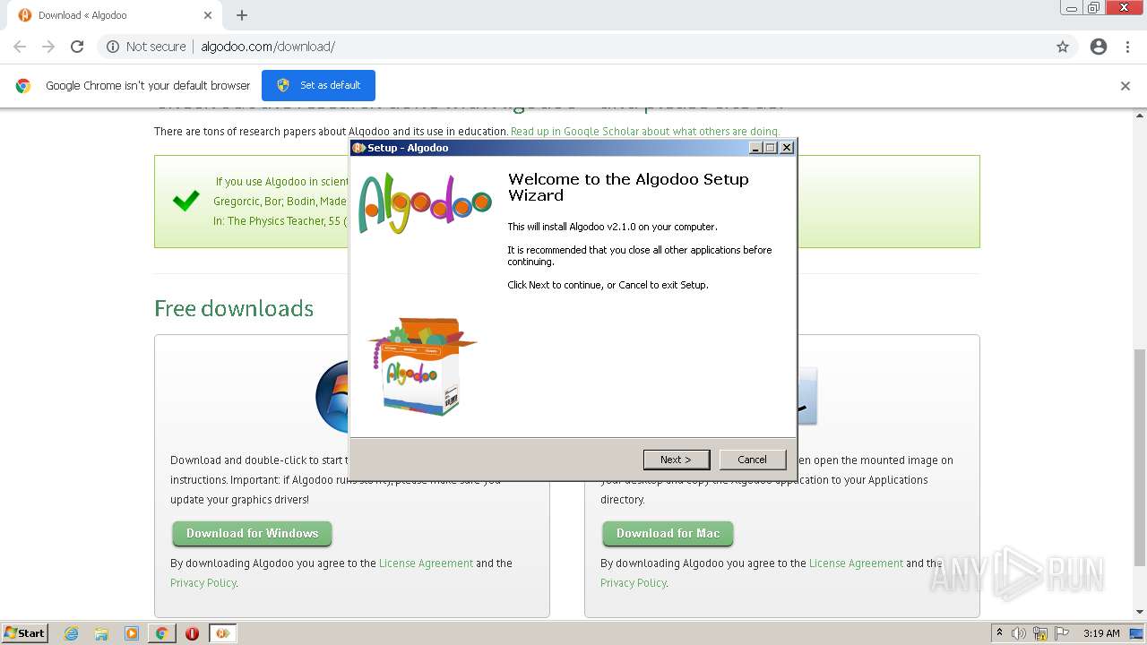
Task: Open the network tray icon
Action: click(x=1040, y=633)
